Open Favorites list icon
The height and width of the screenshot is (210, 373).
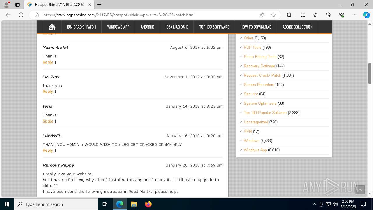pyautogui.click(x=316, y=15)
